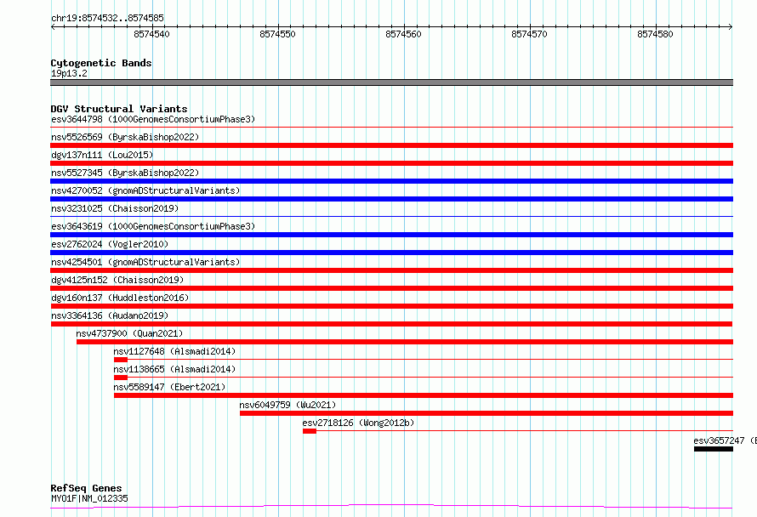This screenshot has width=757, height=517.
Task: Click red bar under dgv137n111
Action: click(x=391, y=163)
